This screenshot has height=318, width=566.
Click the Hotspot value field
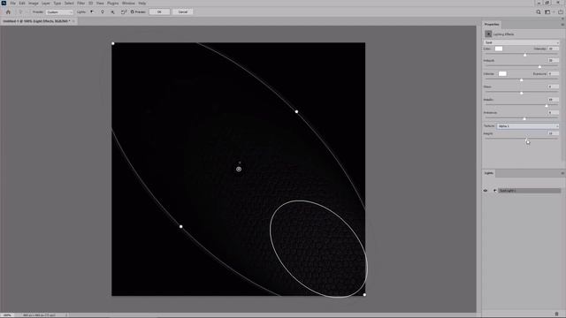[x=553, y=60]
